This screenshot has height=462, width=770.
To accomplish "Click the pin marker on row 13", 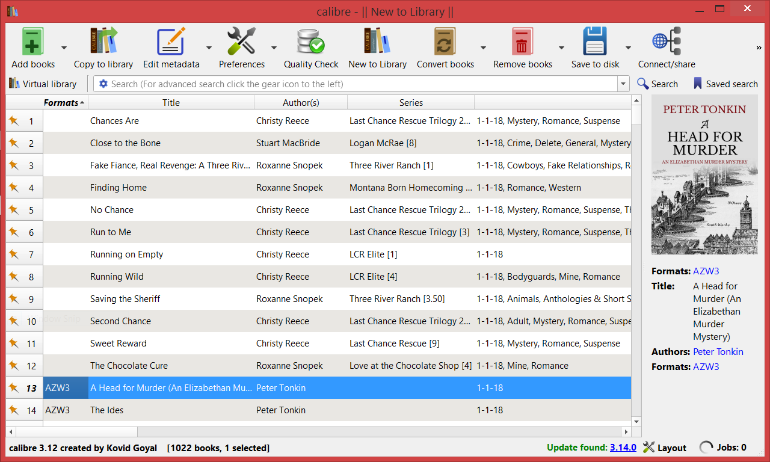I will pyautogui.click(x=14, y=388).
